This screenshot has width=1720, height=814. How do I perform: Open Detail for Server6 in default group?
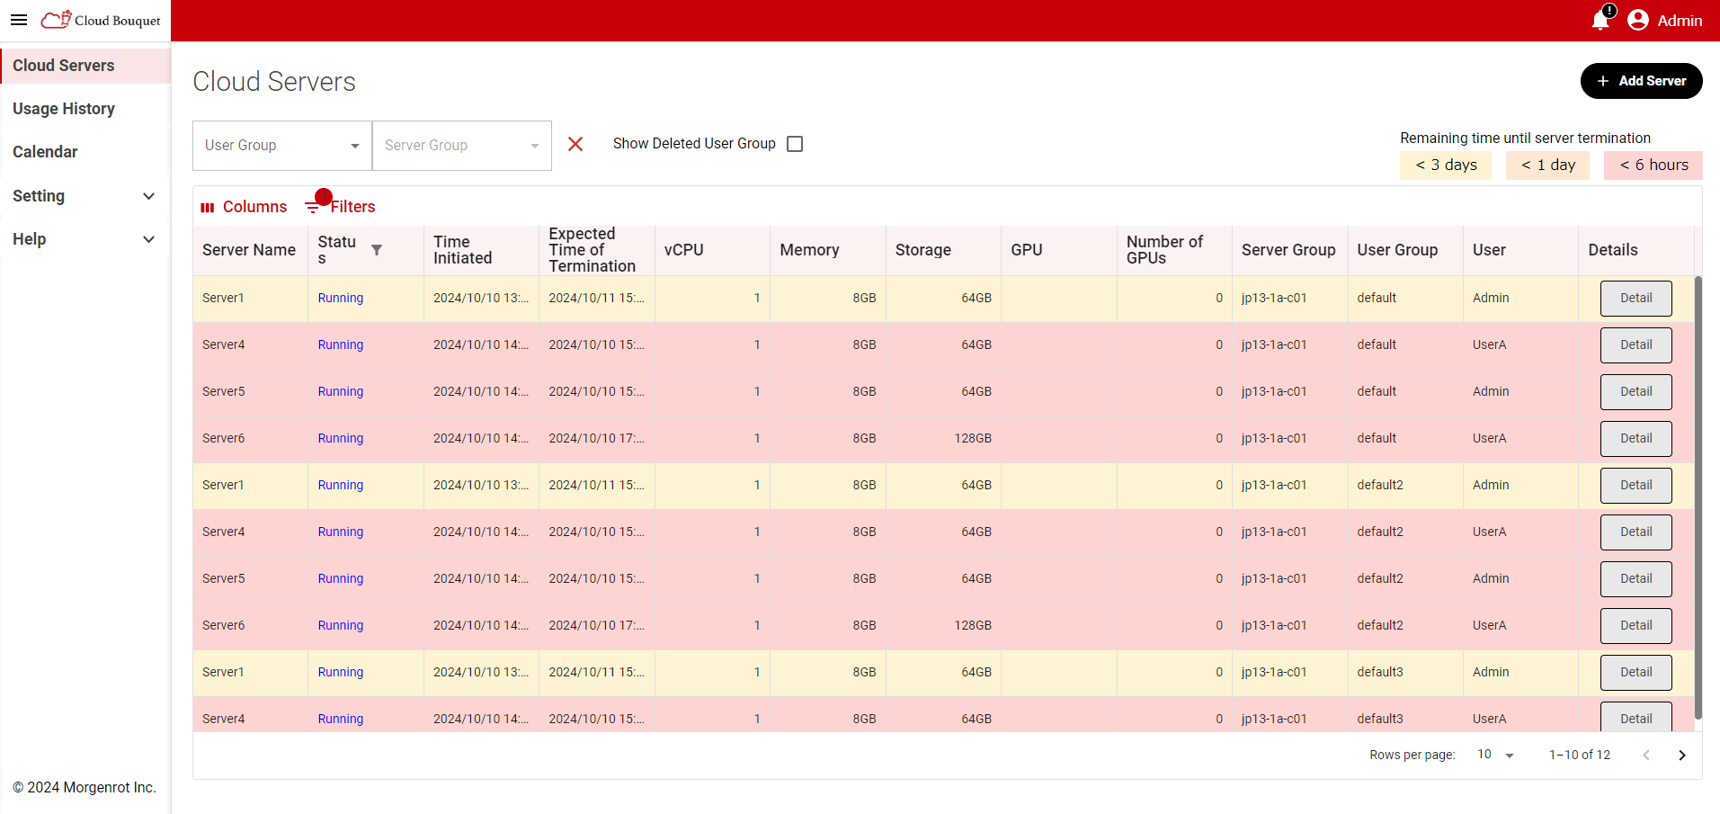[1635, 439]
